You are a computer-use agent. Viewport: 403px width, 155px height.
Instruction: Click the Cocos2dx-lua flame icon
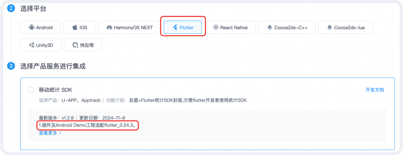click(x=330, y=28)
